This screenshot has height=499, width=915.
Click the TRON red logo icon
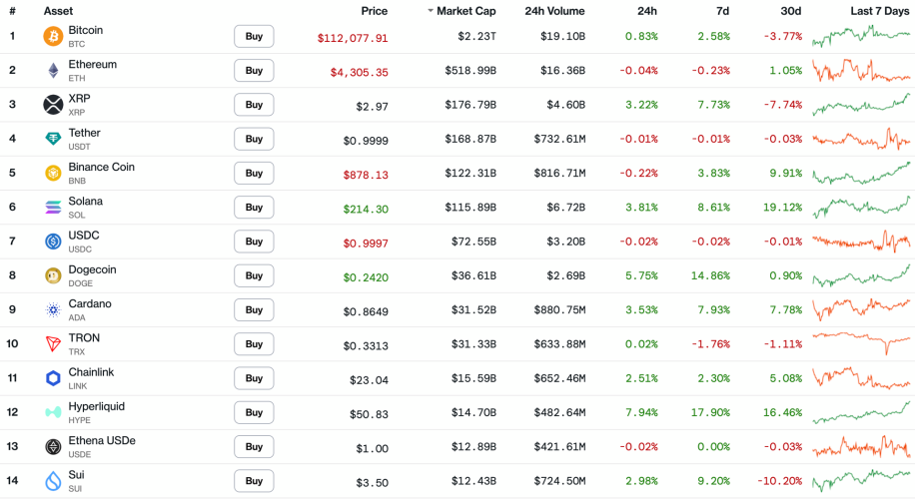point(53,344)
